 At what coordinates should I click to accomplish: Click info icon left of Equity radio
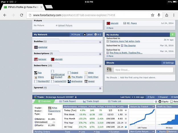pos(156,102)
